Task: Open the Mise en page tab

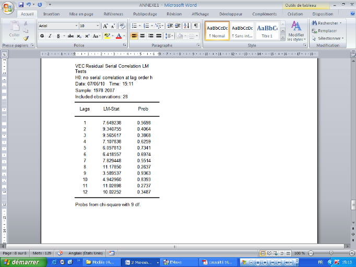Action: (81, 14)
